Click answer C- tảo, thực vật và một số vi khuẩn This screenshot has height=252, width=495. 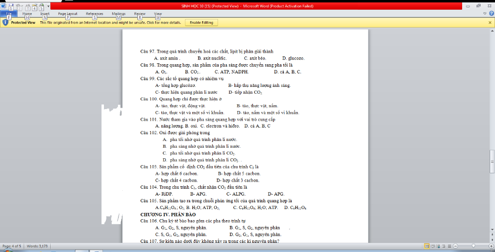(189, 112)
